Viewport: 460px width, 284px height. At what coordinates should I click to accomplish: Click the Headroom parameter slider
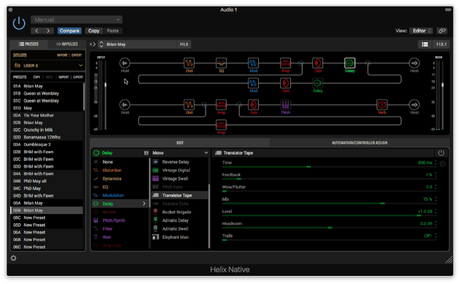coord(329,228)
